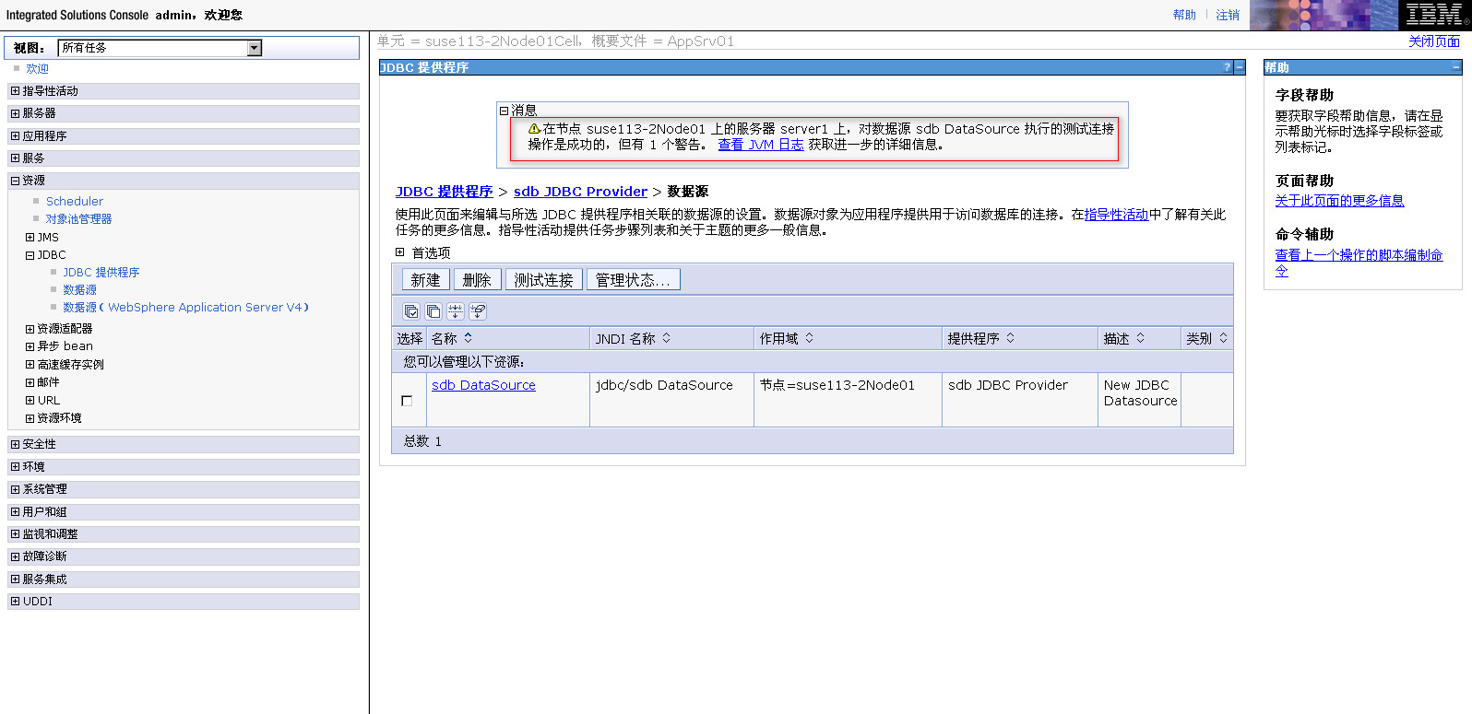Screen dimensions: 1472x714
Task: Expand 系统管理 in navigation tree
Action: [x=15, y=489]
